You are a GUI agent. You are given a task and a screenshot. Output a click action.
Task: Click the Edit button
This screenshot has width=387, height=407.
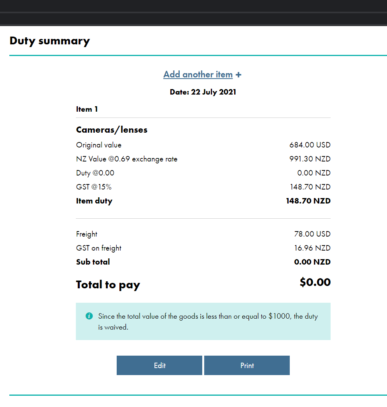point(159,365)
